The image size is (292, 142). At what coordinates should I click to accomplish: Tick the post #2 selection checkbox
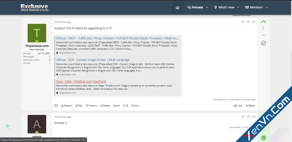point(56,106)
